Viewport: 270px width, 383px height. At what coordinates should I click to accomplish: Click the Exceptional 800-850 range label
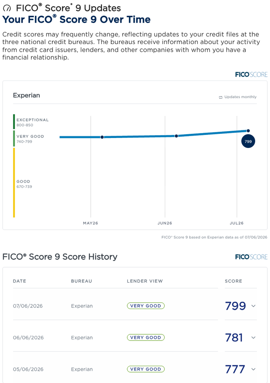tap(33, 122)
